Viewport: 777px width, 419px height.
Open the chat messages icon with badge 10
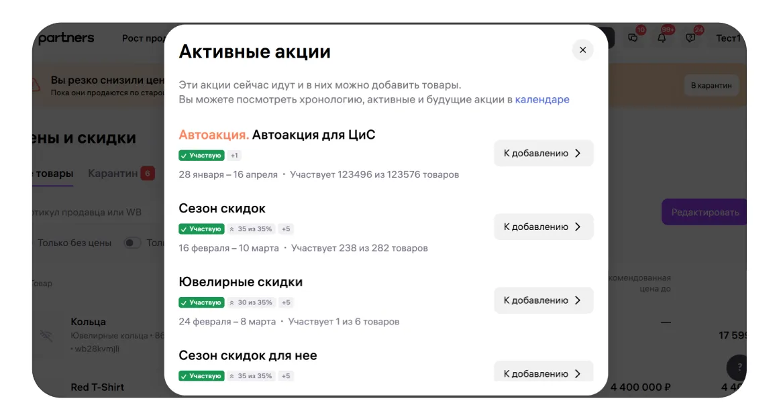tap(633, 38)
